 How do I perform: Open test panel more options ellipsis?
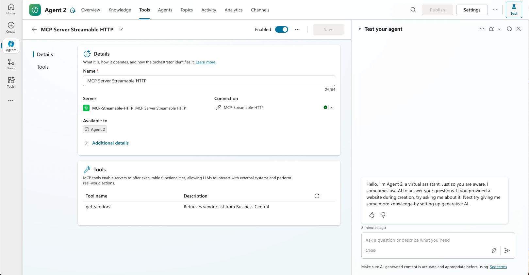482,29
